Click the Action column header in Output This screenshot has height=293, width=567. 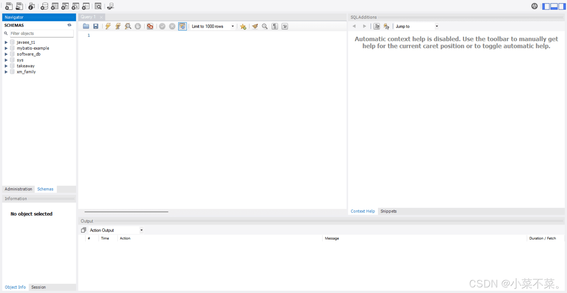click(x=125, y=238)
